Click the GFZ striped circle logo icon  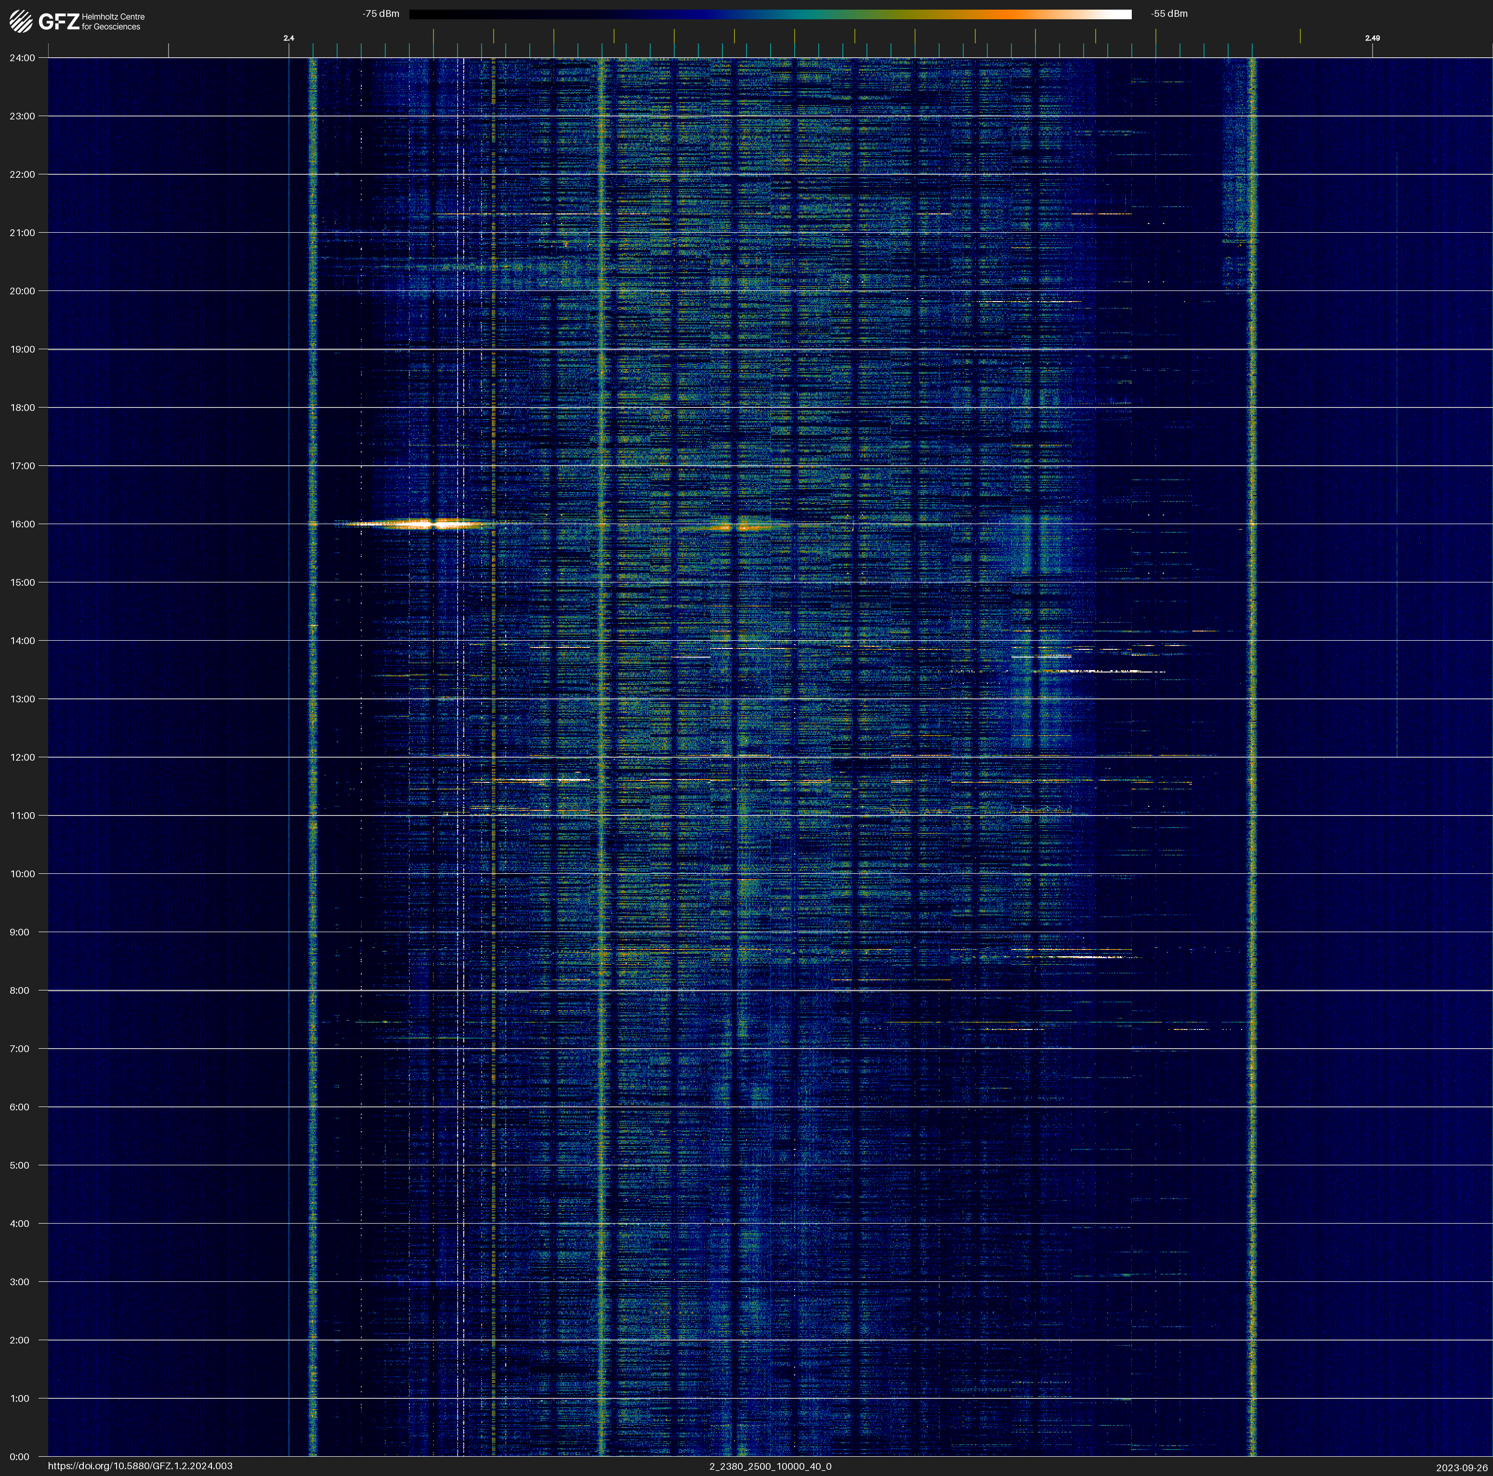pos(21,21)
